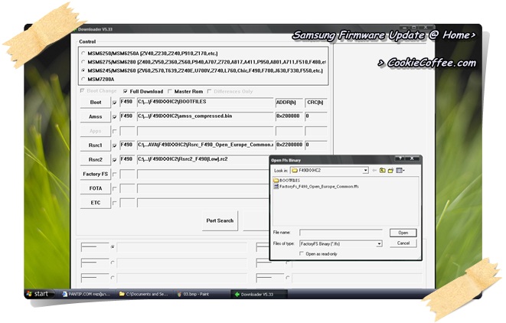Click the ETC button
The width and height of the screenshot is (506, 323).
point(96,203)
